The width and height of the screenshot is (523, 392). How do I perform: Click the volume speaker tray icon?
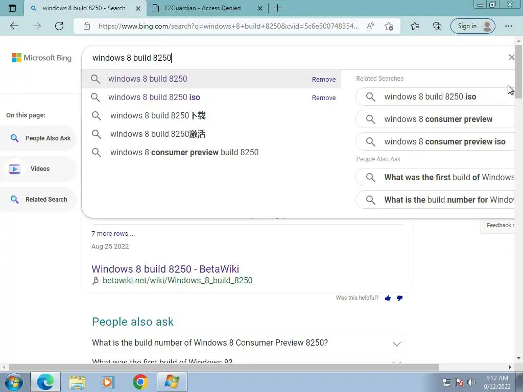[471, 382]
